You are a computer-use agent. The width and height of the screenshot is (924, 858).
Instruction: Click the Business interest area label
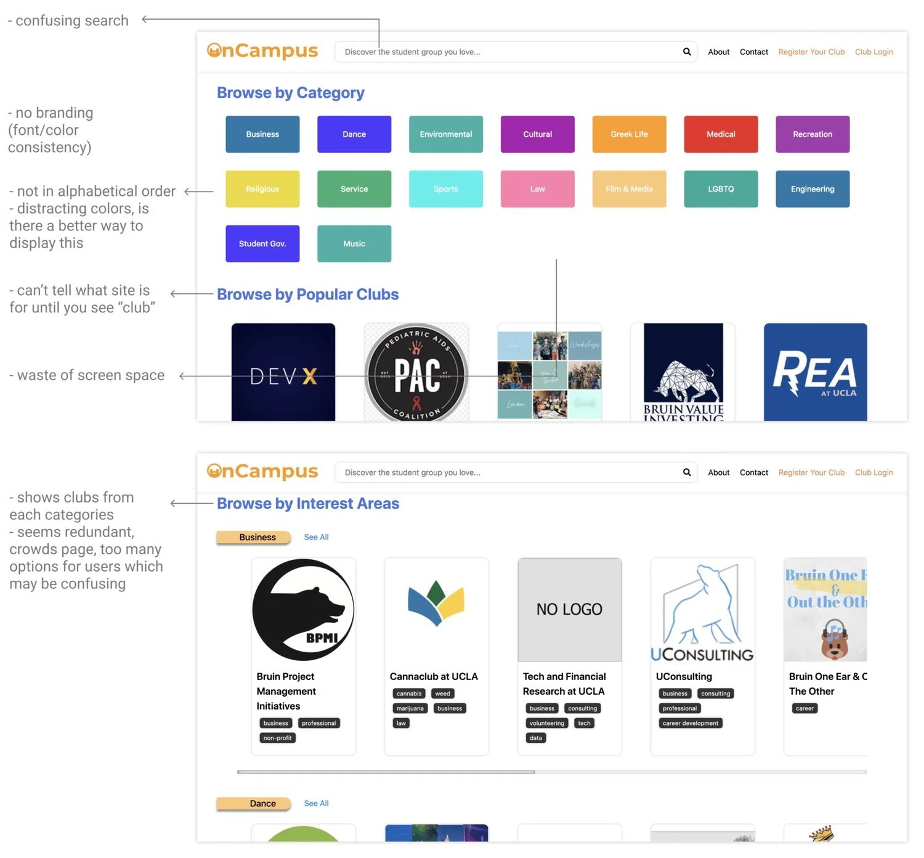coord(253,537)
